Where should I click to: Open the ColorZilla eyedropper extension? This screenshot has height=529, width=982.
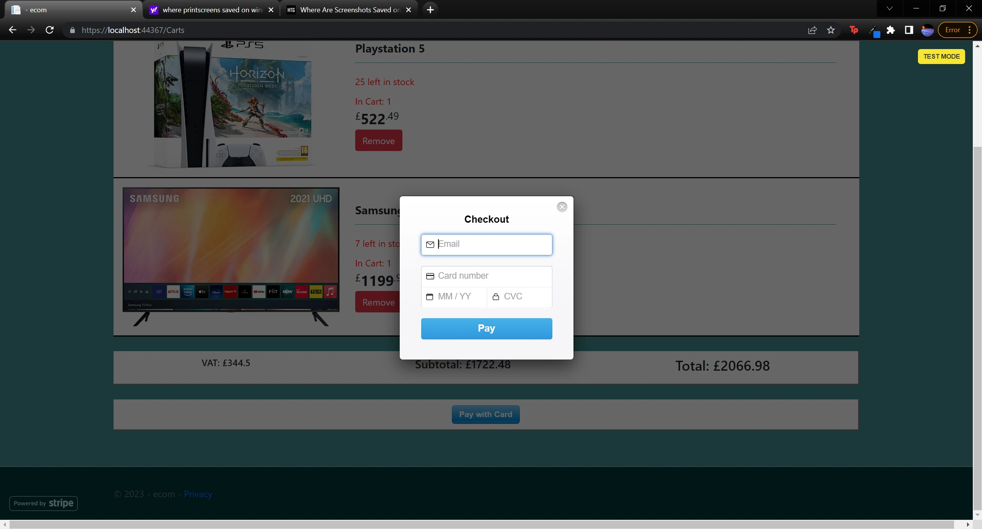click(874, 30)
